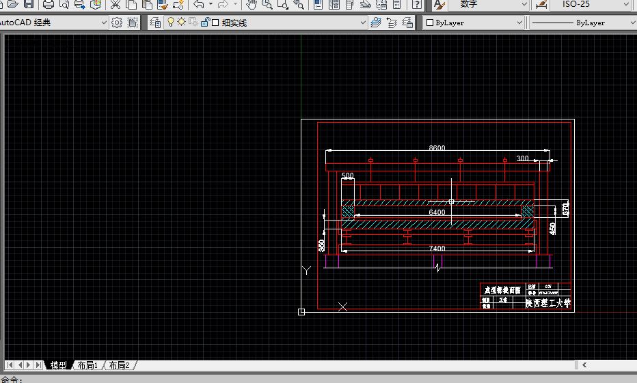Click the Make Object's Layer Current button
Screen dimensions: 637x383
point(376,23)
